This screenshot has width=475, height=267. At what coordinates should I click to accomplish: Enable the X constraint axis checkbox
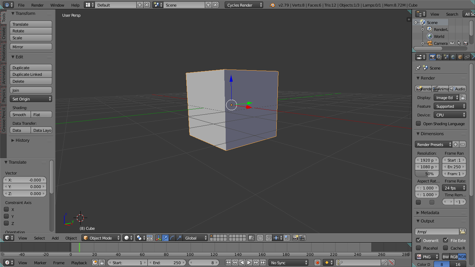[x=6, y=209]
